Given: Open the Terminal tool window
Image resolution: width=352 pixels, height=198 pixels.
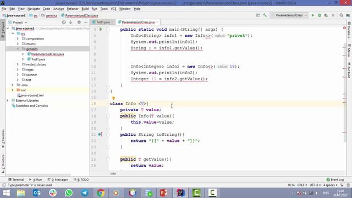Looking at the screenshot, I should (16, 180).
